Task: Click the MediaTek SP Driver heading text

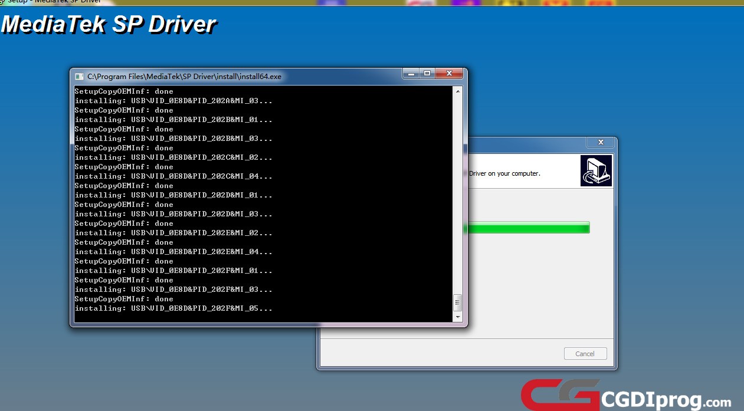Action: coord(108,25)
